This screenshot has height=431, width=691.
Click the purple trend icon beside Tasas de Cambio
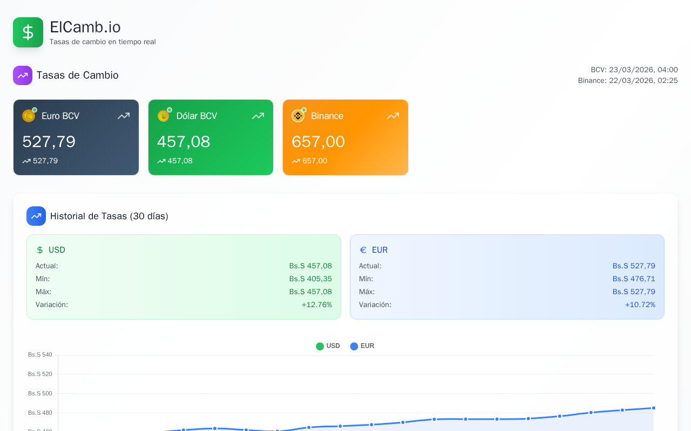(23, 75)
